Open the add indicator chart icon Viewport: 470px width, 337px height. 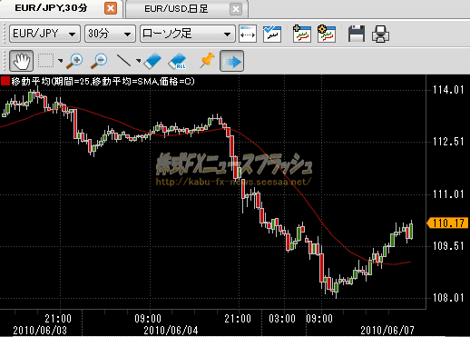(302, 34)
